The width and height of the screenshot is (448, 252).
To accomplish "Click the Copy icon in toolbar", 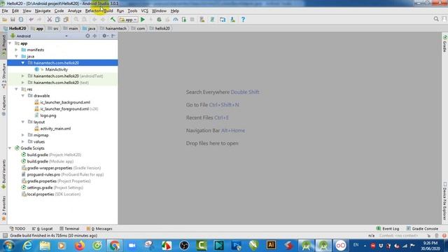I will (57, 20).
